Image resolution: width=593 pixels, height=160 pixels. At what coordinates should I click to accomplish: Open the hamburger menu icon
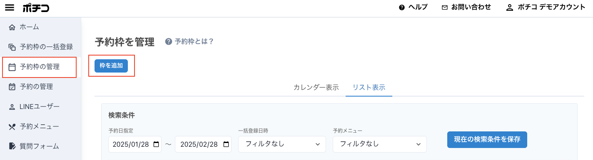pos(10,7)
